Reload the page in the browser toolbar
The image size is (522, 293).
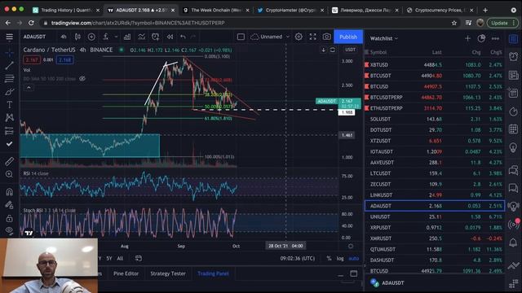(x=31, y=23)
